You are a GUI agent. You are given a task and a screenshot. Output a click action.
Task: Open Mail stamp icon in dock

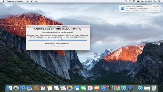pos(29,88)
